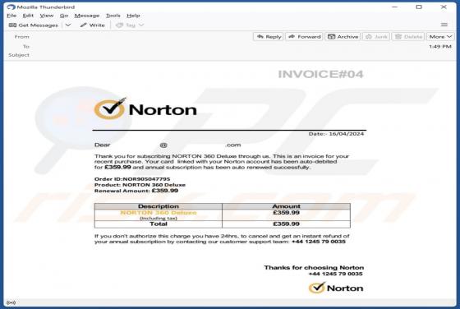460x309 pixels.
Task: Click the INVOICE#04 heading
Action: [x=320, y=74]
